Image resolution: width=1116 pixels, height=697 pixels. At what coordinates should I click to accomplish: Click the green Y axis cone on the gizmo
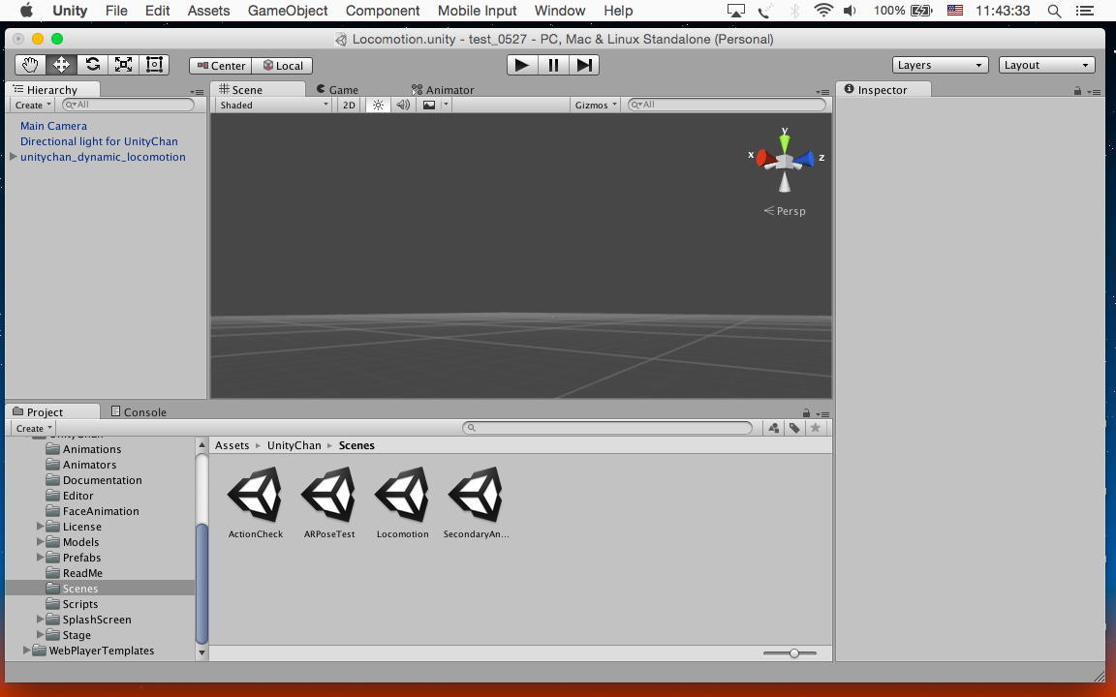(785, 142)
